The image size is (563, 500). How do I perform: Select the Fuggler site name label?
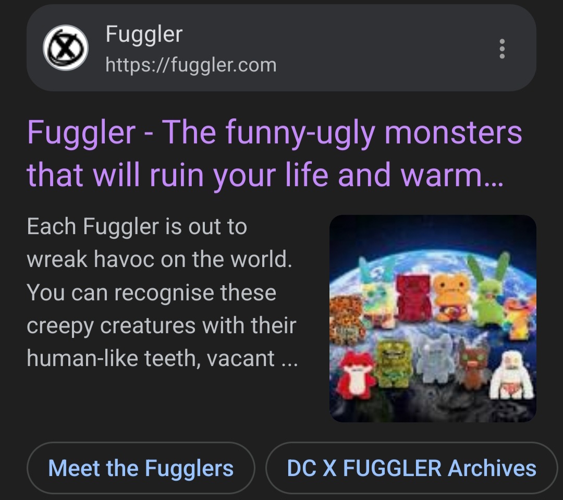[x=144, y=34]
